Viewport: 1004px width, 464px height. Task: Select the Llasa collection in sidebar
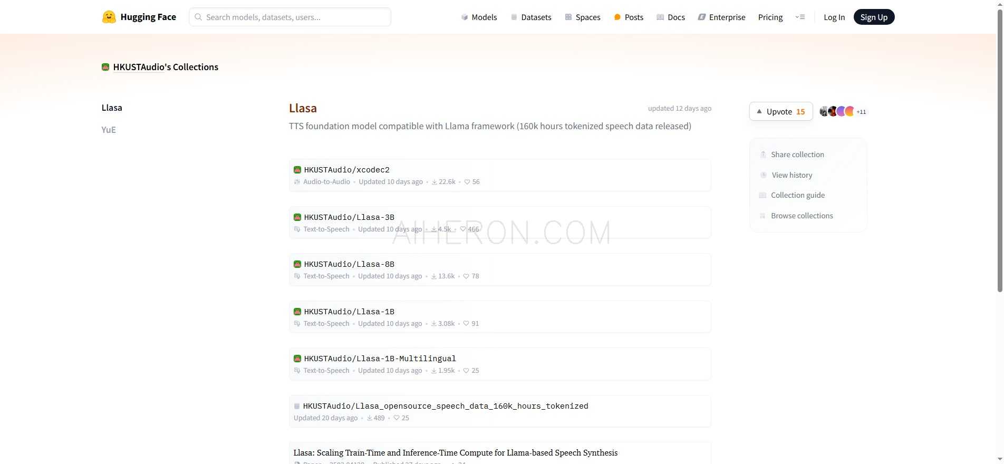coord(112,108)
